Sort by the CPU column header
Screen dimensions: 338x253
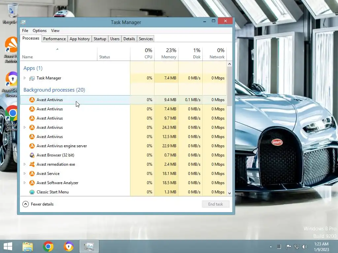tap(142, 54)
